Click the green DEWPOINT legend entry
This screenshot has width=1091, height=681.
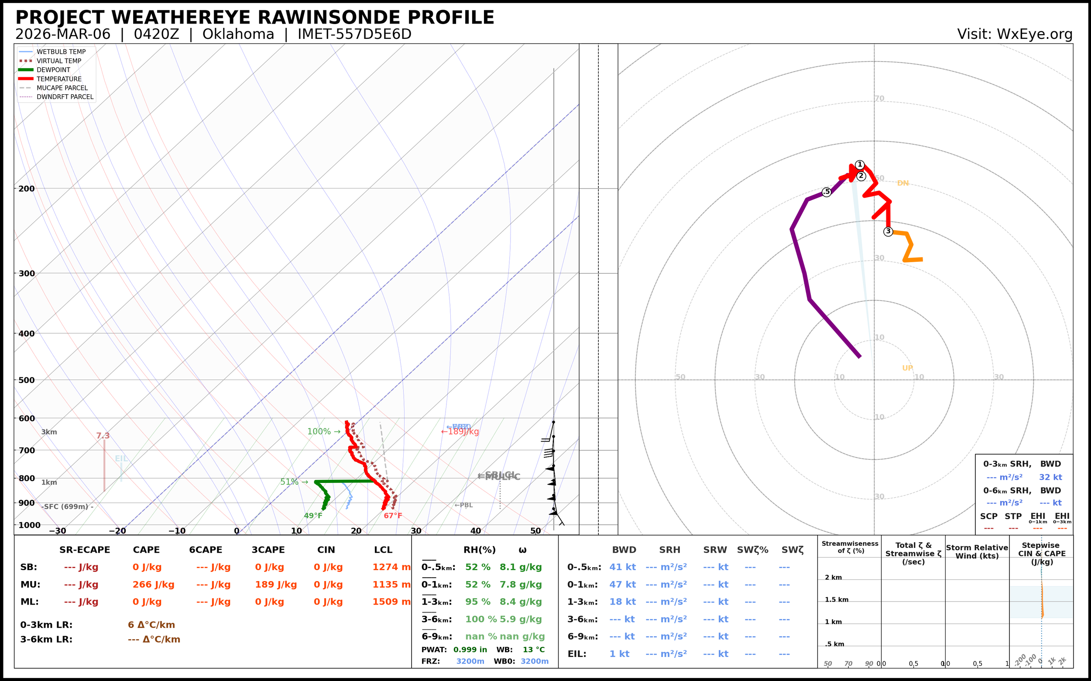click(x=53, y=70)
